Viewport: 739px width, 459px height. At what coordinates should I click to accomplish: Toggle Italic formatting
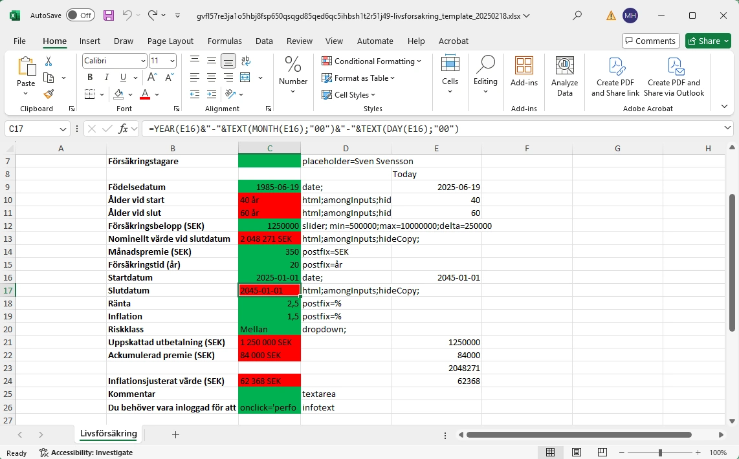[x=107, y=77]
